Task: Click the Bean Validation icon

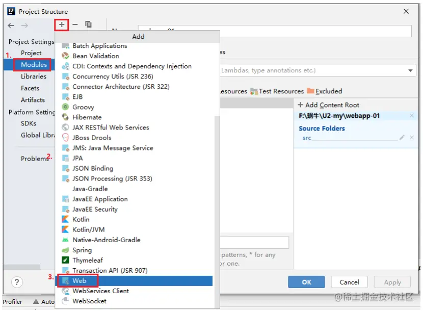Action: coord(66,56)
